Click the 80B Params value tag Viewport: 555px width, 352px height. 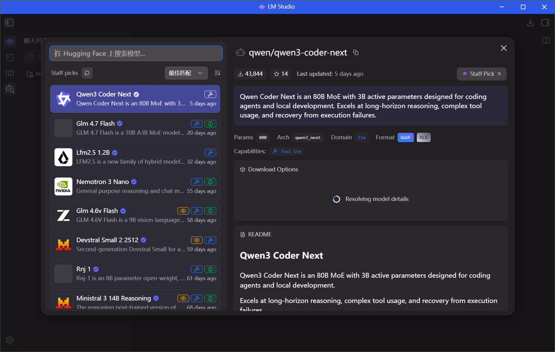pyautogui.click(x=263, y=137)
